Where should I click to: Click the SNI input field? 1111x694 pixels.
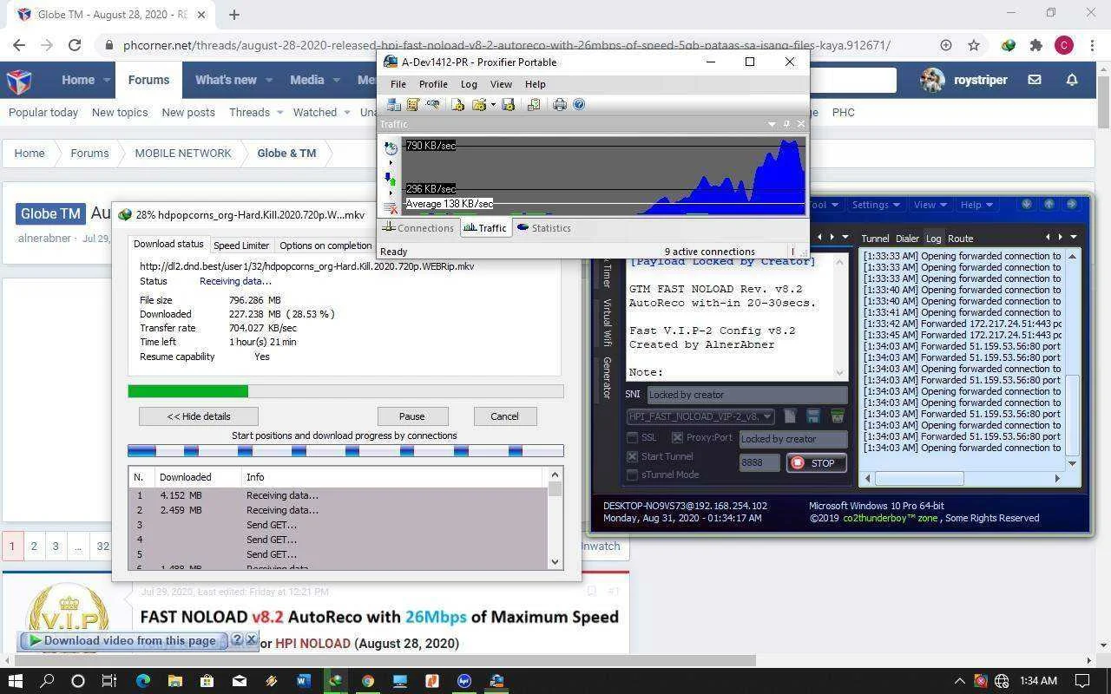pos(747,395)
